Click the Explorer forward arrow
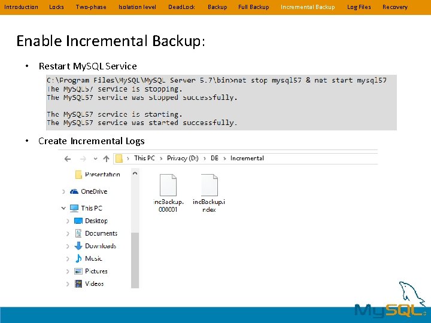This screenshot has width=431, height=323. click(83, 159)
